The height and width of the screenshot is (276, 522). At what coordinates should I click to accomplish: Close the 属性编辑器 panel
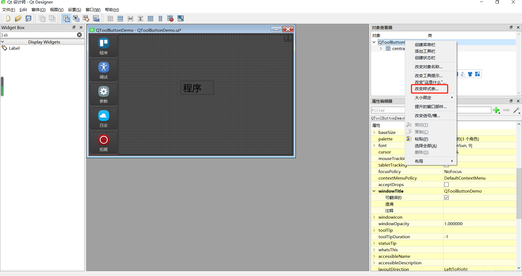click(518, 101)
